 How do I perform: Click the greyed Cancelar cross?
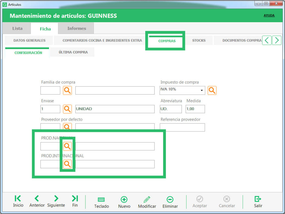click(x=227, y=202)
